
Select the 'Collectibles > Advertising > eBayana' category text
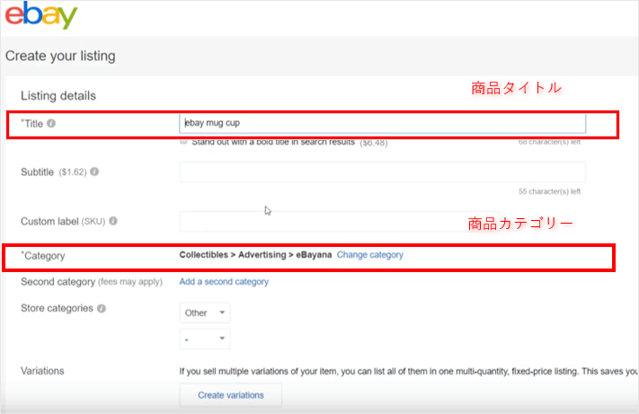[x=255, y=255]
